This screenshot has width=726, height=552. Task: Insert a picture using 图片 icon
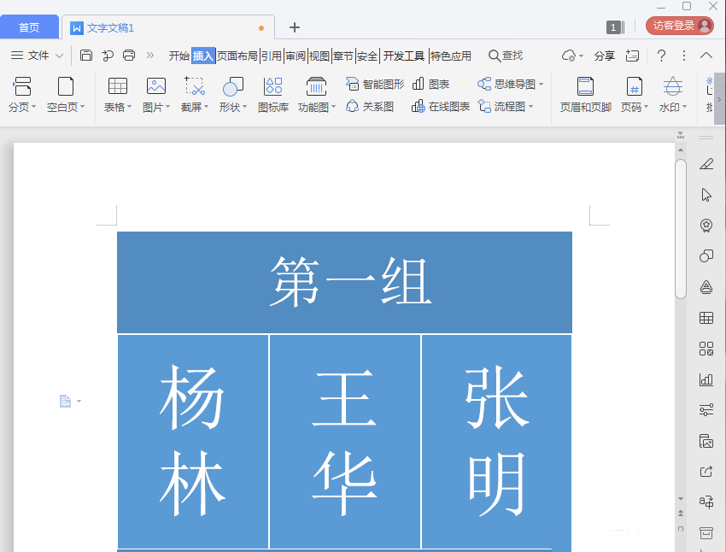point(155,86)
